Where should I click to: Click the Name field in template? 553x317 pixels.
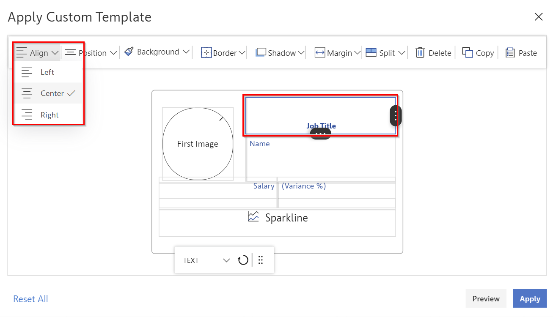[260, 144]
